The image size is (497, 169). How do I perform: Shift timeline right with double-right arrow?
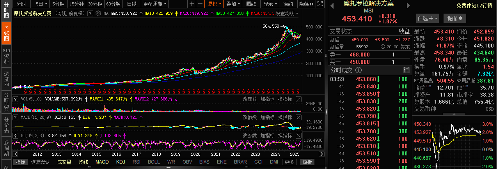click(321, 154)
